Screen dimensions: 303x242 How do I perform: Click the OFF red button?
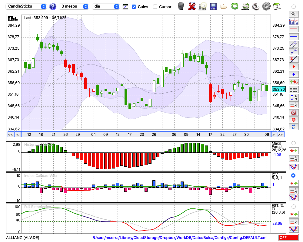288,238
